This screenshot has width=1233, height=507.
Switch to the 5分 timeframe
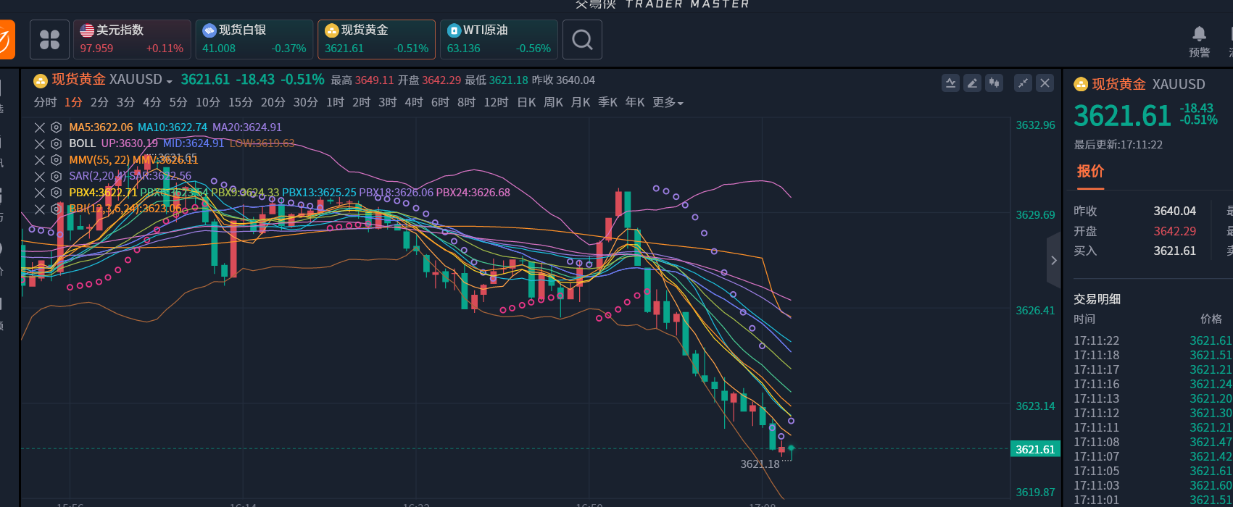pyautogui.click(x=178, y=103)
